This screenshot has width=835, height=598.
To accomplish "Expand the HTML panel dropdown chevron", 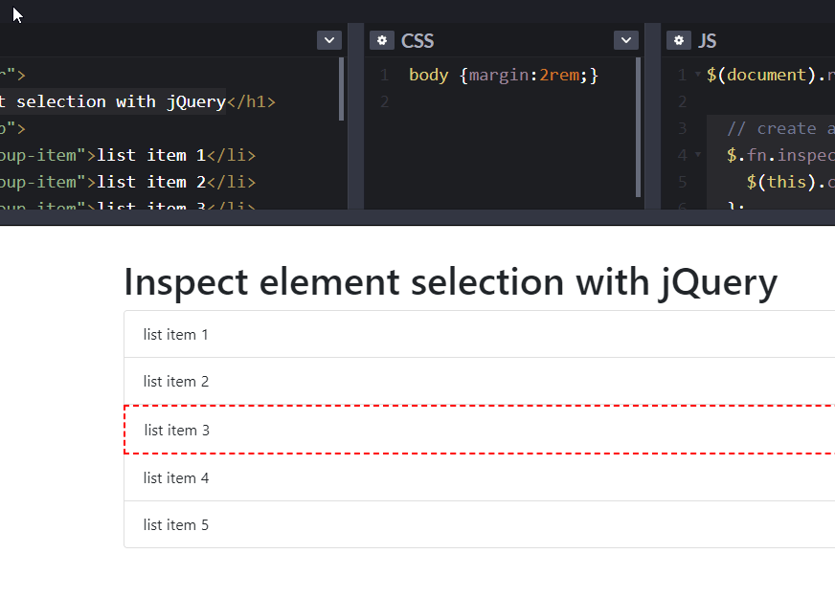I will click(329, 40).
